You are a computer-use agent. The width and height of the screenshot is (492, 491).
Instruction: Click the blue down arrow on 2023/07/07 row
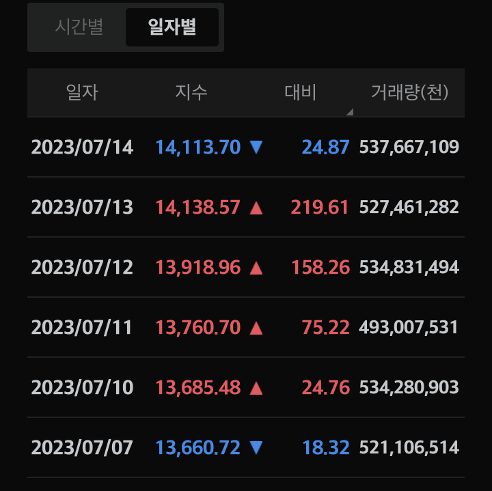[256, 448]
